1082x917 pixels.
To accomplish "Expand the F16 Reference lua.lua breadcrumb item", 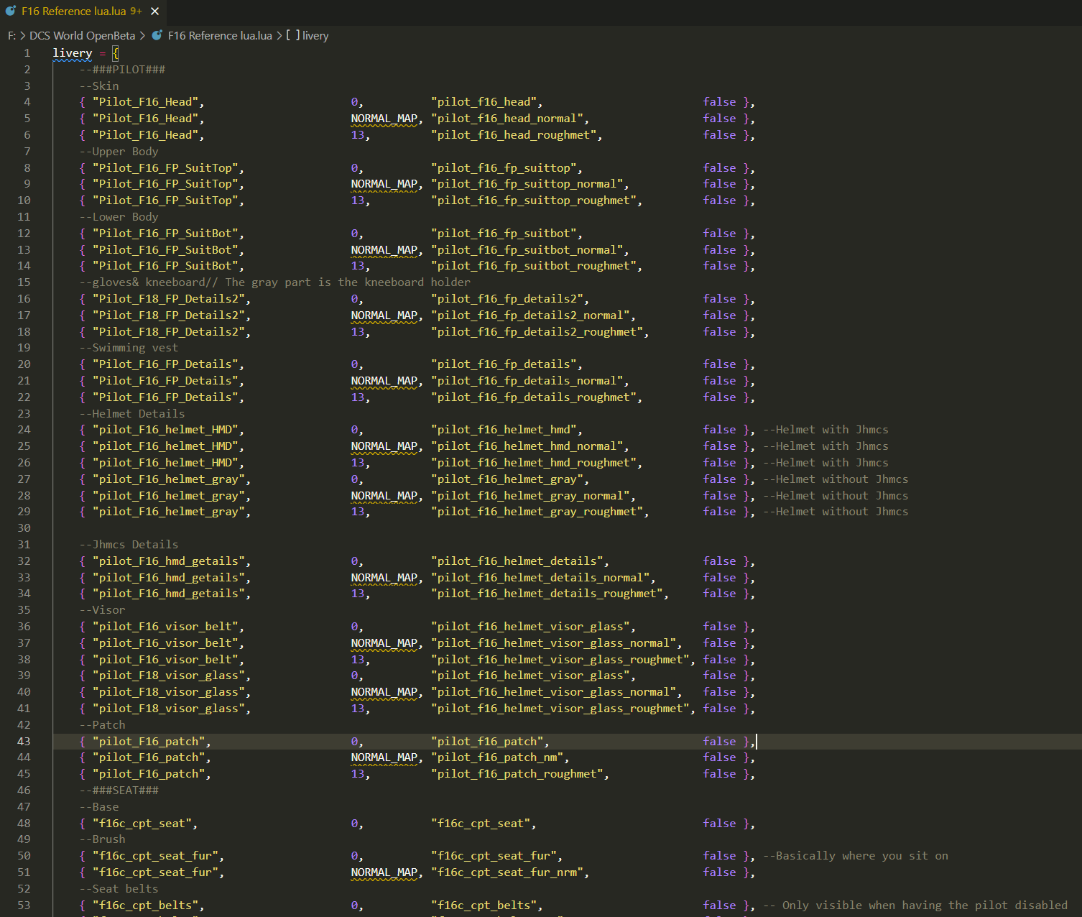I will pyautogui.click(x=220, y=35).
